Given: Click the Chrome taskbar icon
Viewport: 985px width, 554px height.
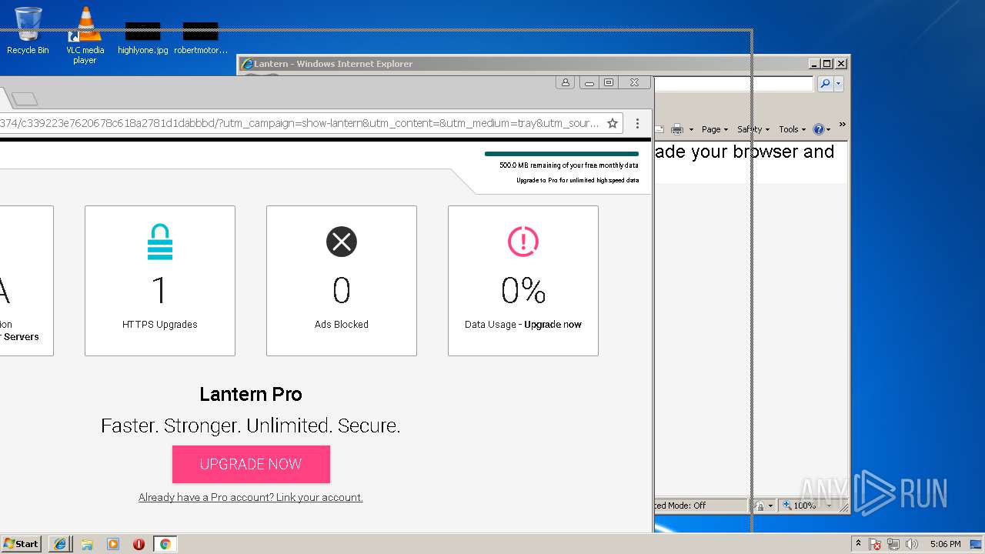Looking at the screenshot, I should click(165, 544).
